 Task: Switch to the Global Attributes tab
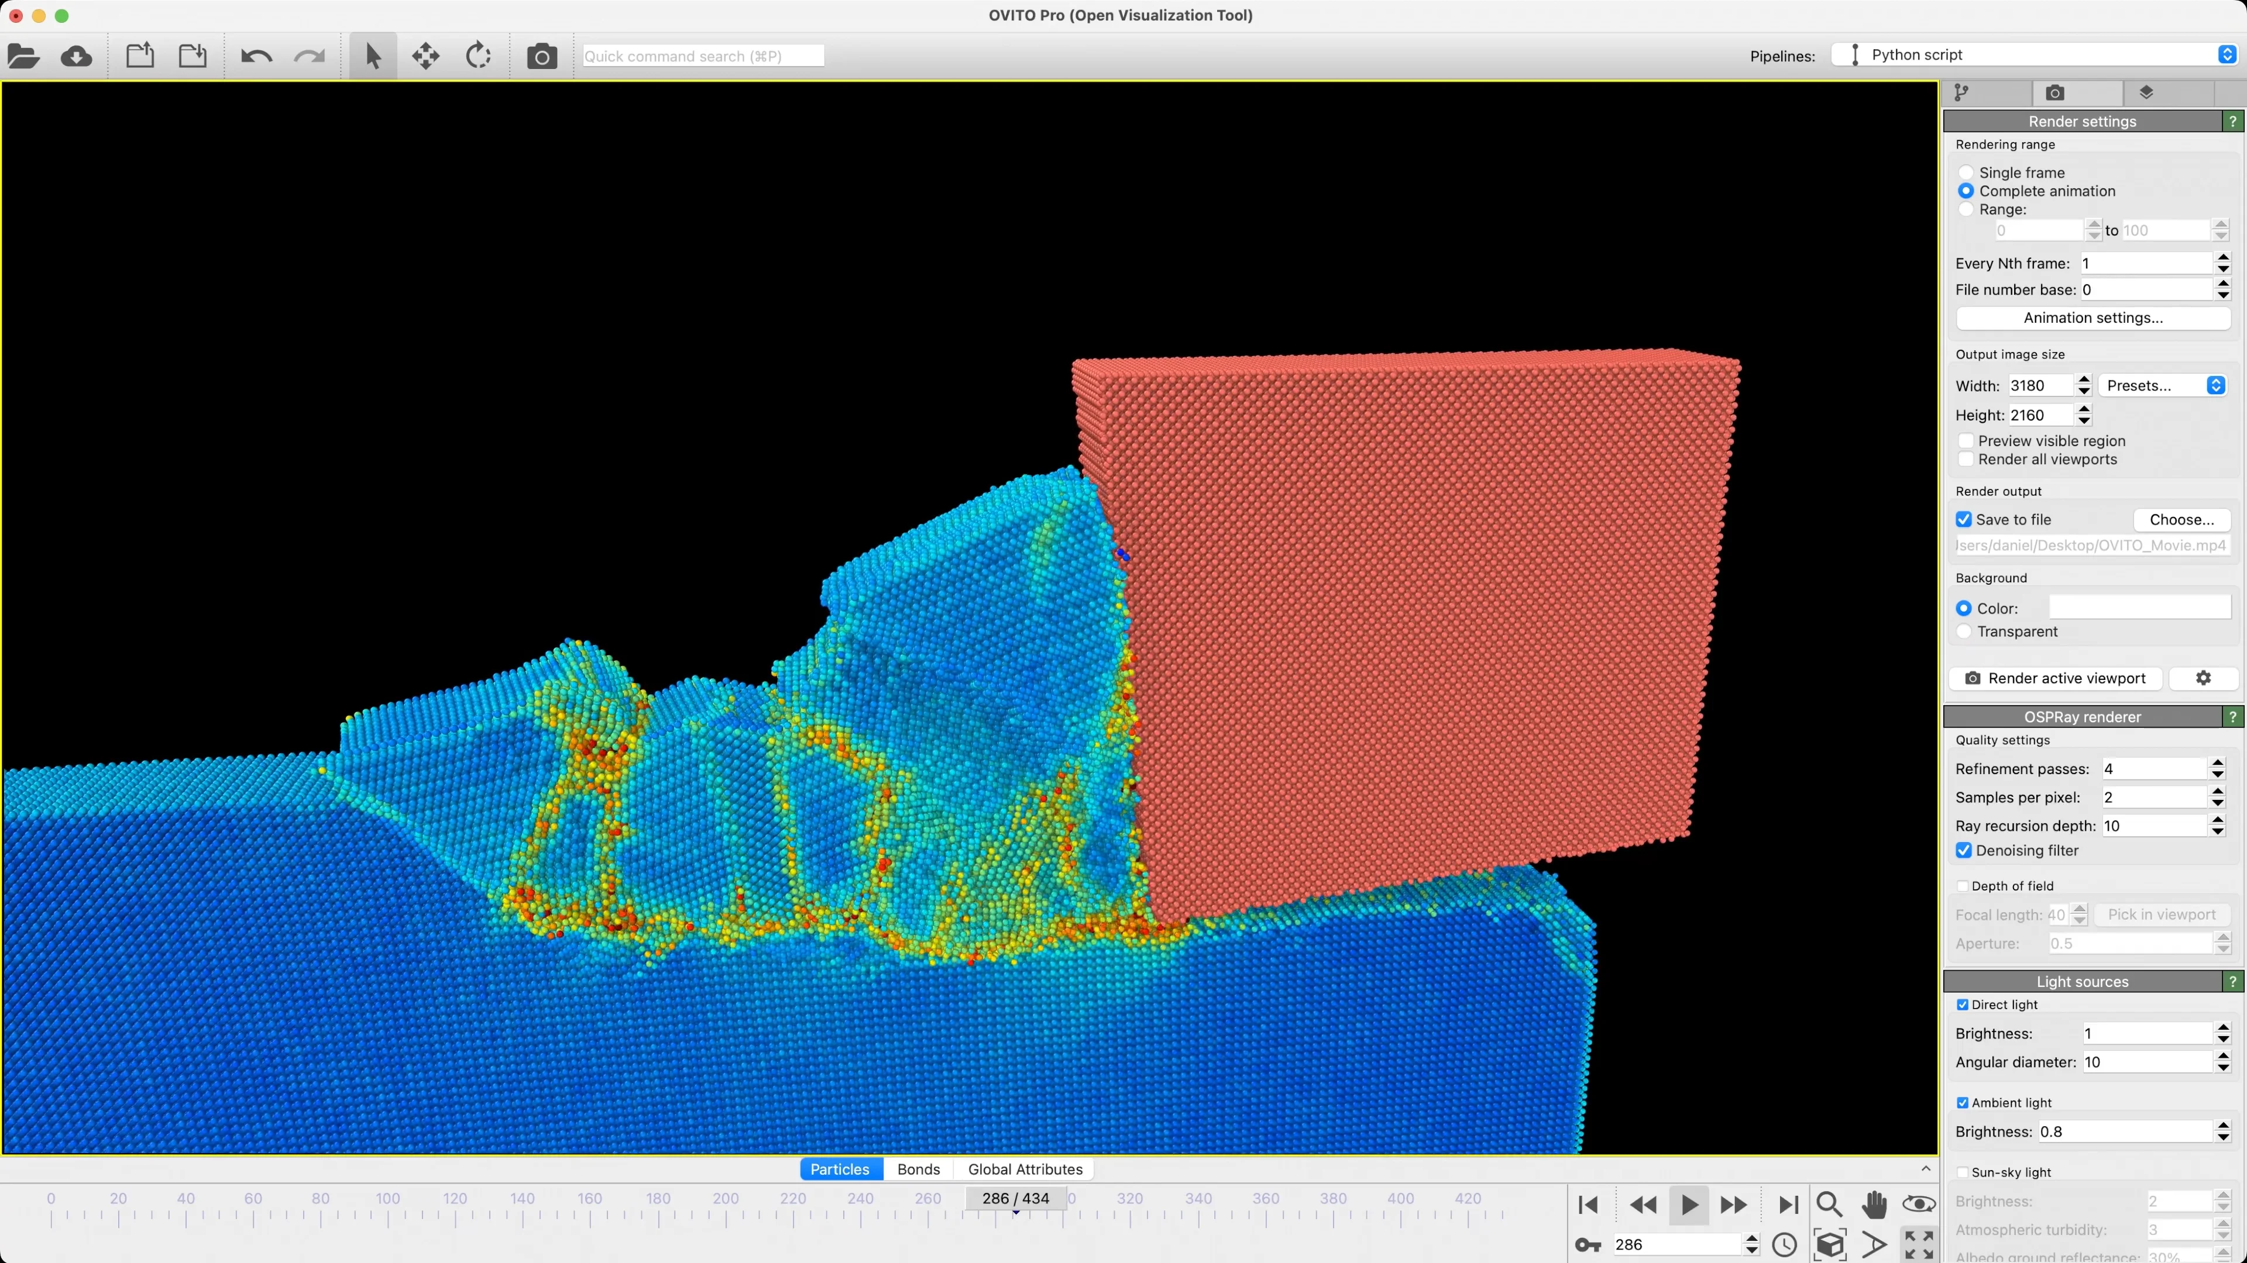coord(1024,1169)
